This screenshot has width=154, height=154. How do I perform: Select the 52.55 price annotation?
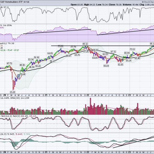pos(120,64)
